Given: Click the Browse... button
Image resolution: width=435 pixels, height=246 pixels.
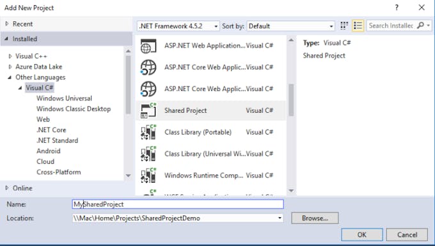Looking at the screenshot, I should (x=315, y=218).
